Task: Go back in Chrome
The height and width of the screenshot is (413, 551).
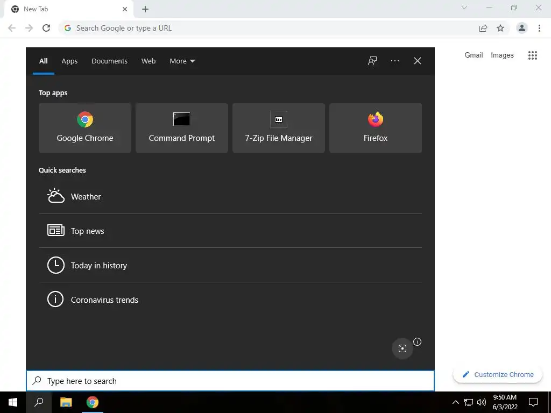Action: click(12, 28)
